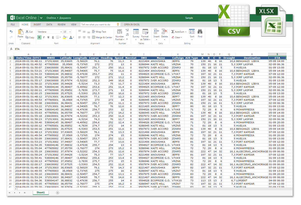Select the Sheet1 tab

41,193
